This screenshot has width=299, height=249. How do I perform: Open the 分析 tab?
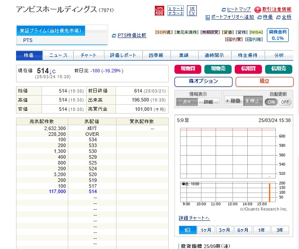click(279, 55)
